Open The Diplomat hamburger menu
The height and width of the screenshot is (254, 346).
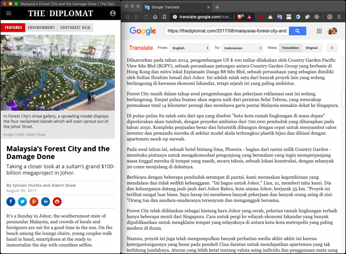[8, 13]
